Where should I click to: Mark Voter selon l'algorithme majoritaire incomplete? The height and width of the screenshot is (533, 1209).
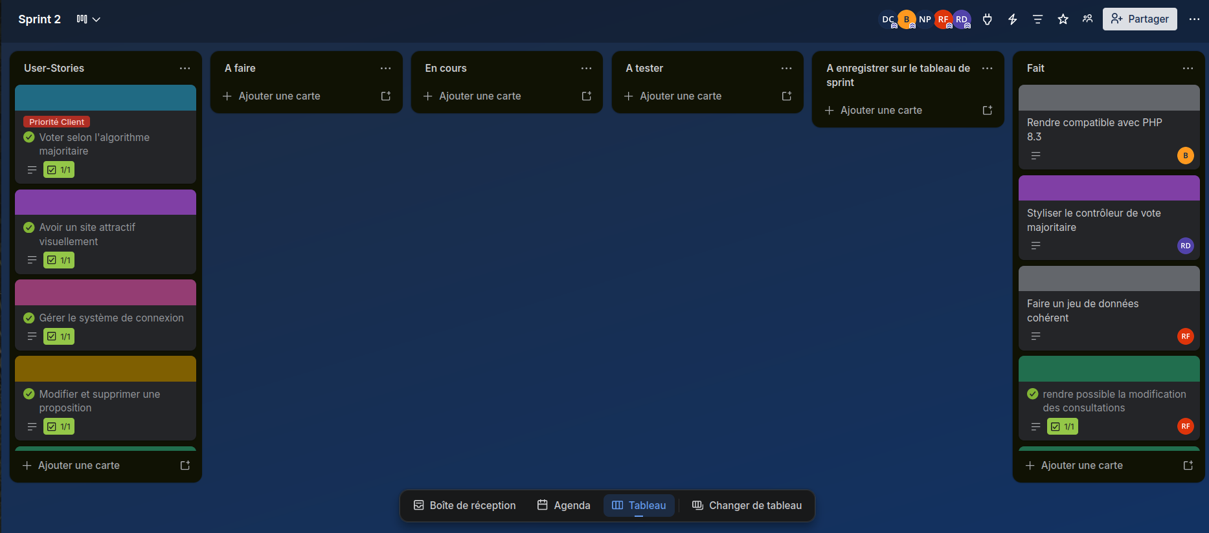click(29, 137)
